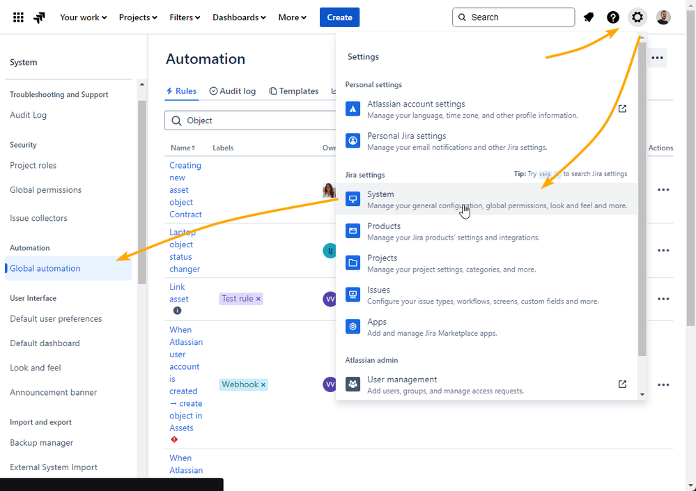Screen dimensions: 696x491
Task: Click the settings panel scroll down arrow
Action: click(642, 394)
